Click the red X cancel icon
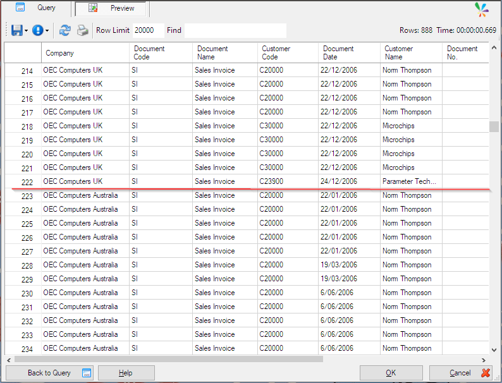This screenshot has width=502, height=383. pos(486,373)
